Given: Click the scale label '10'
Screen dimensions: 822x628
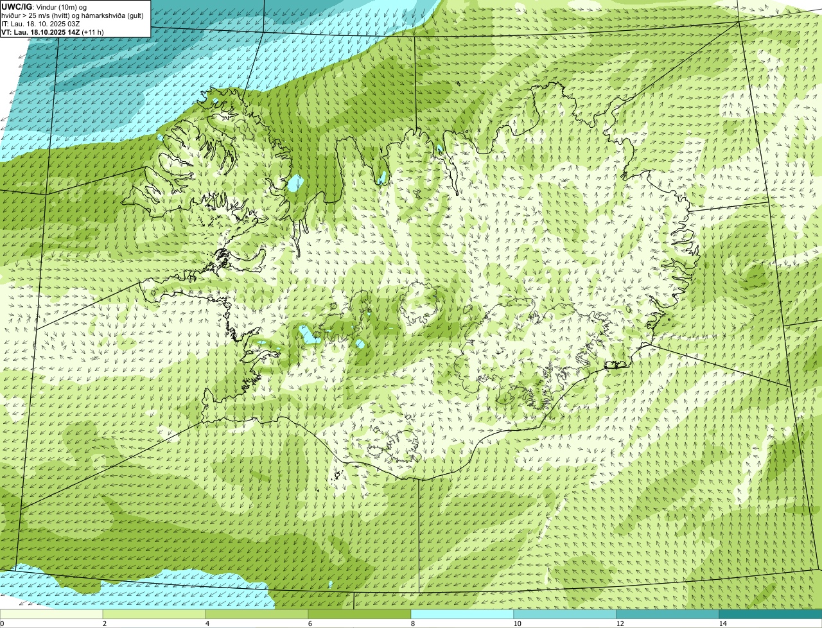Looking at the screenshot, I should click(517, 624).
